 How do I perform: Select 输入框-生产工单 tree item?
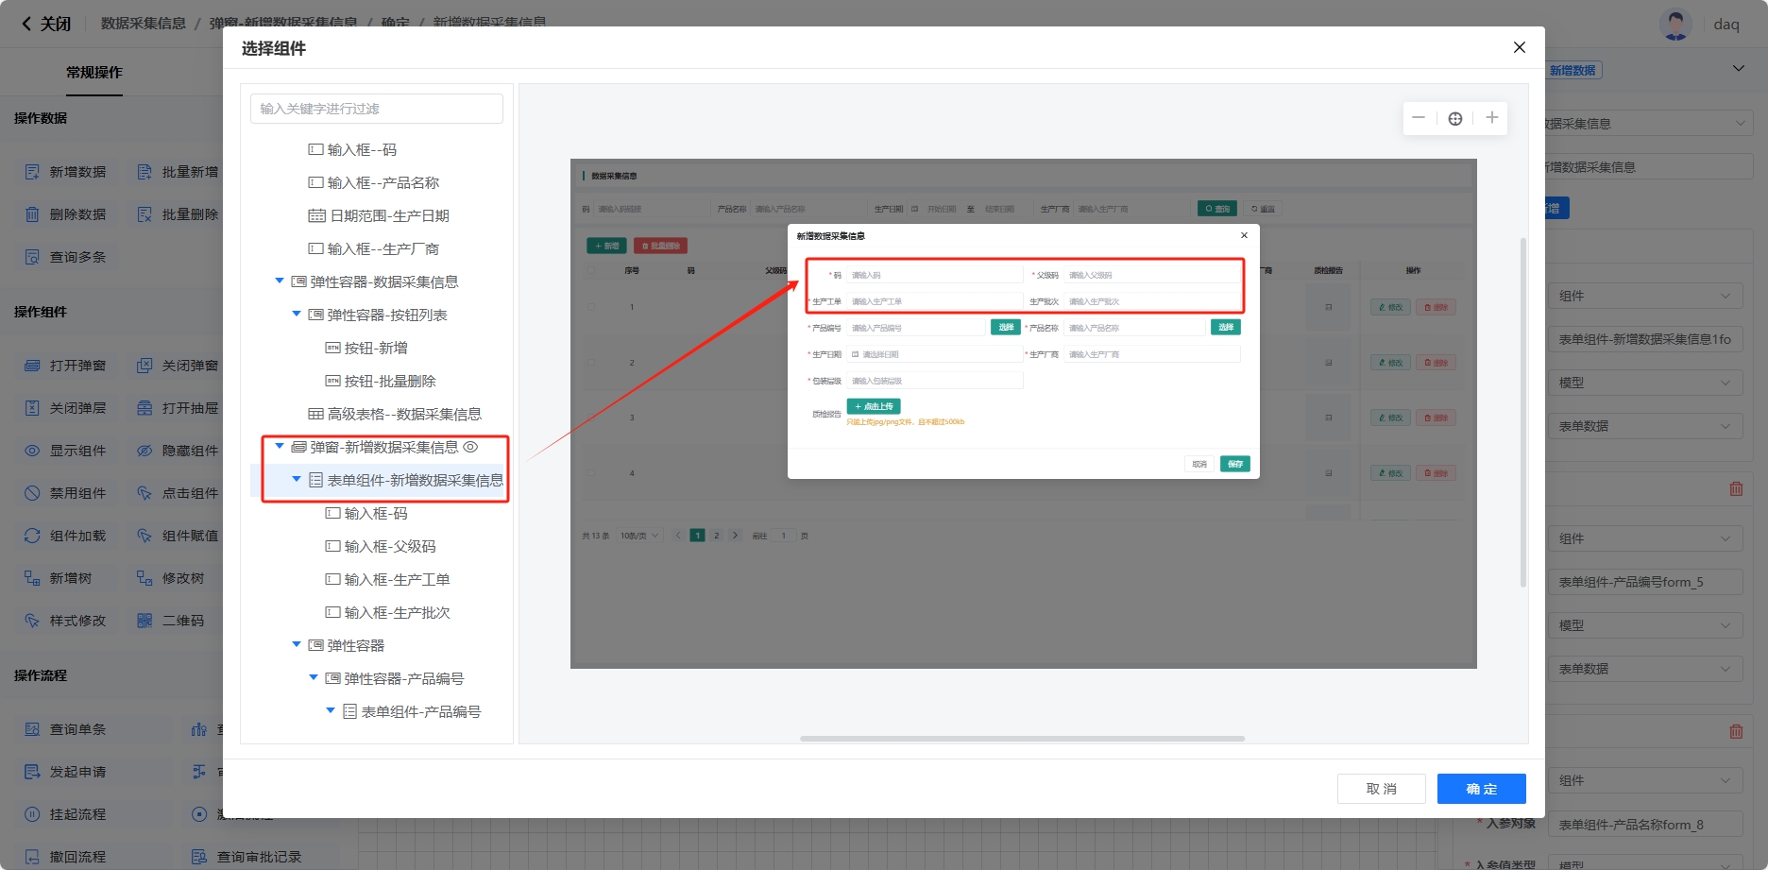tap(397, 579)
